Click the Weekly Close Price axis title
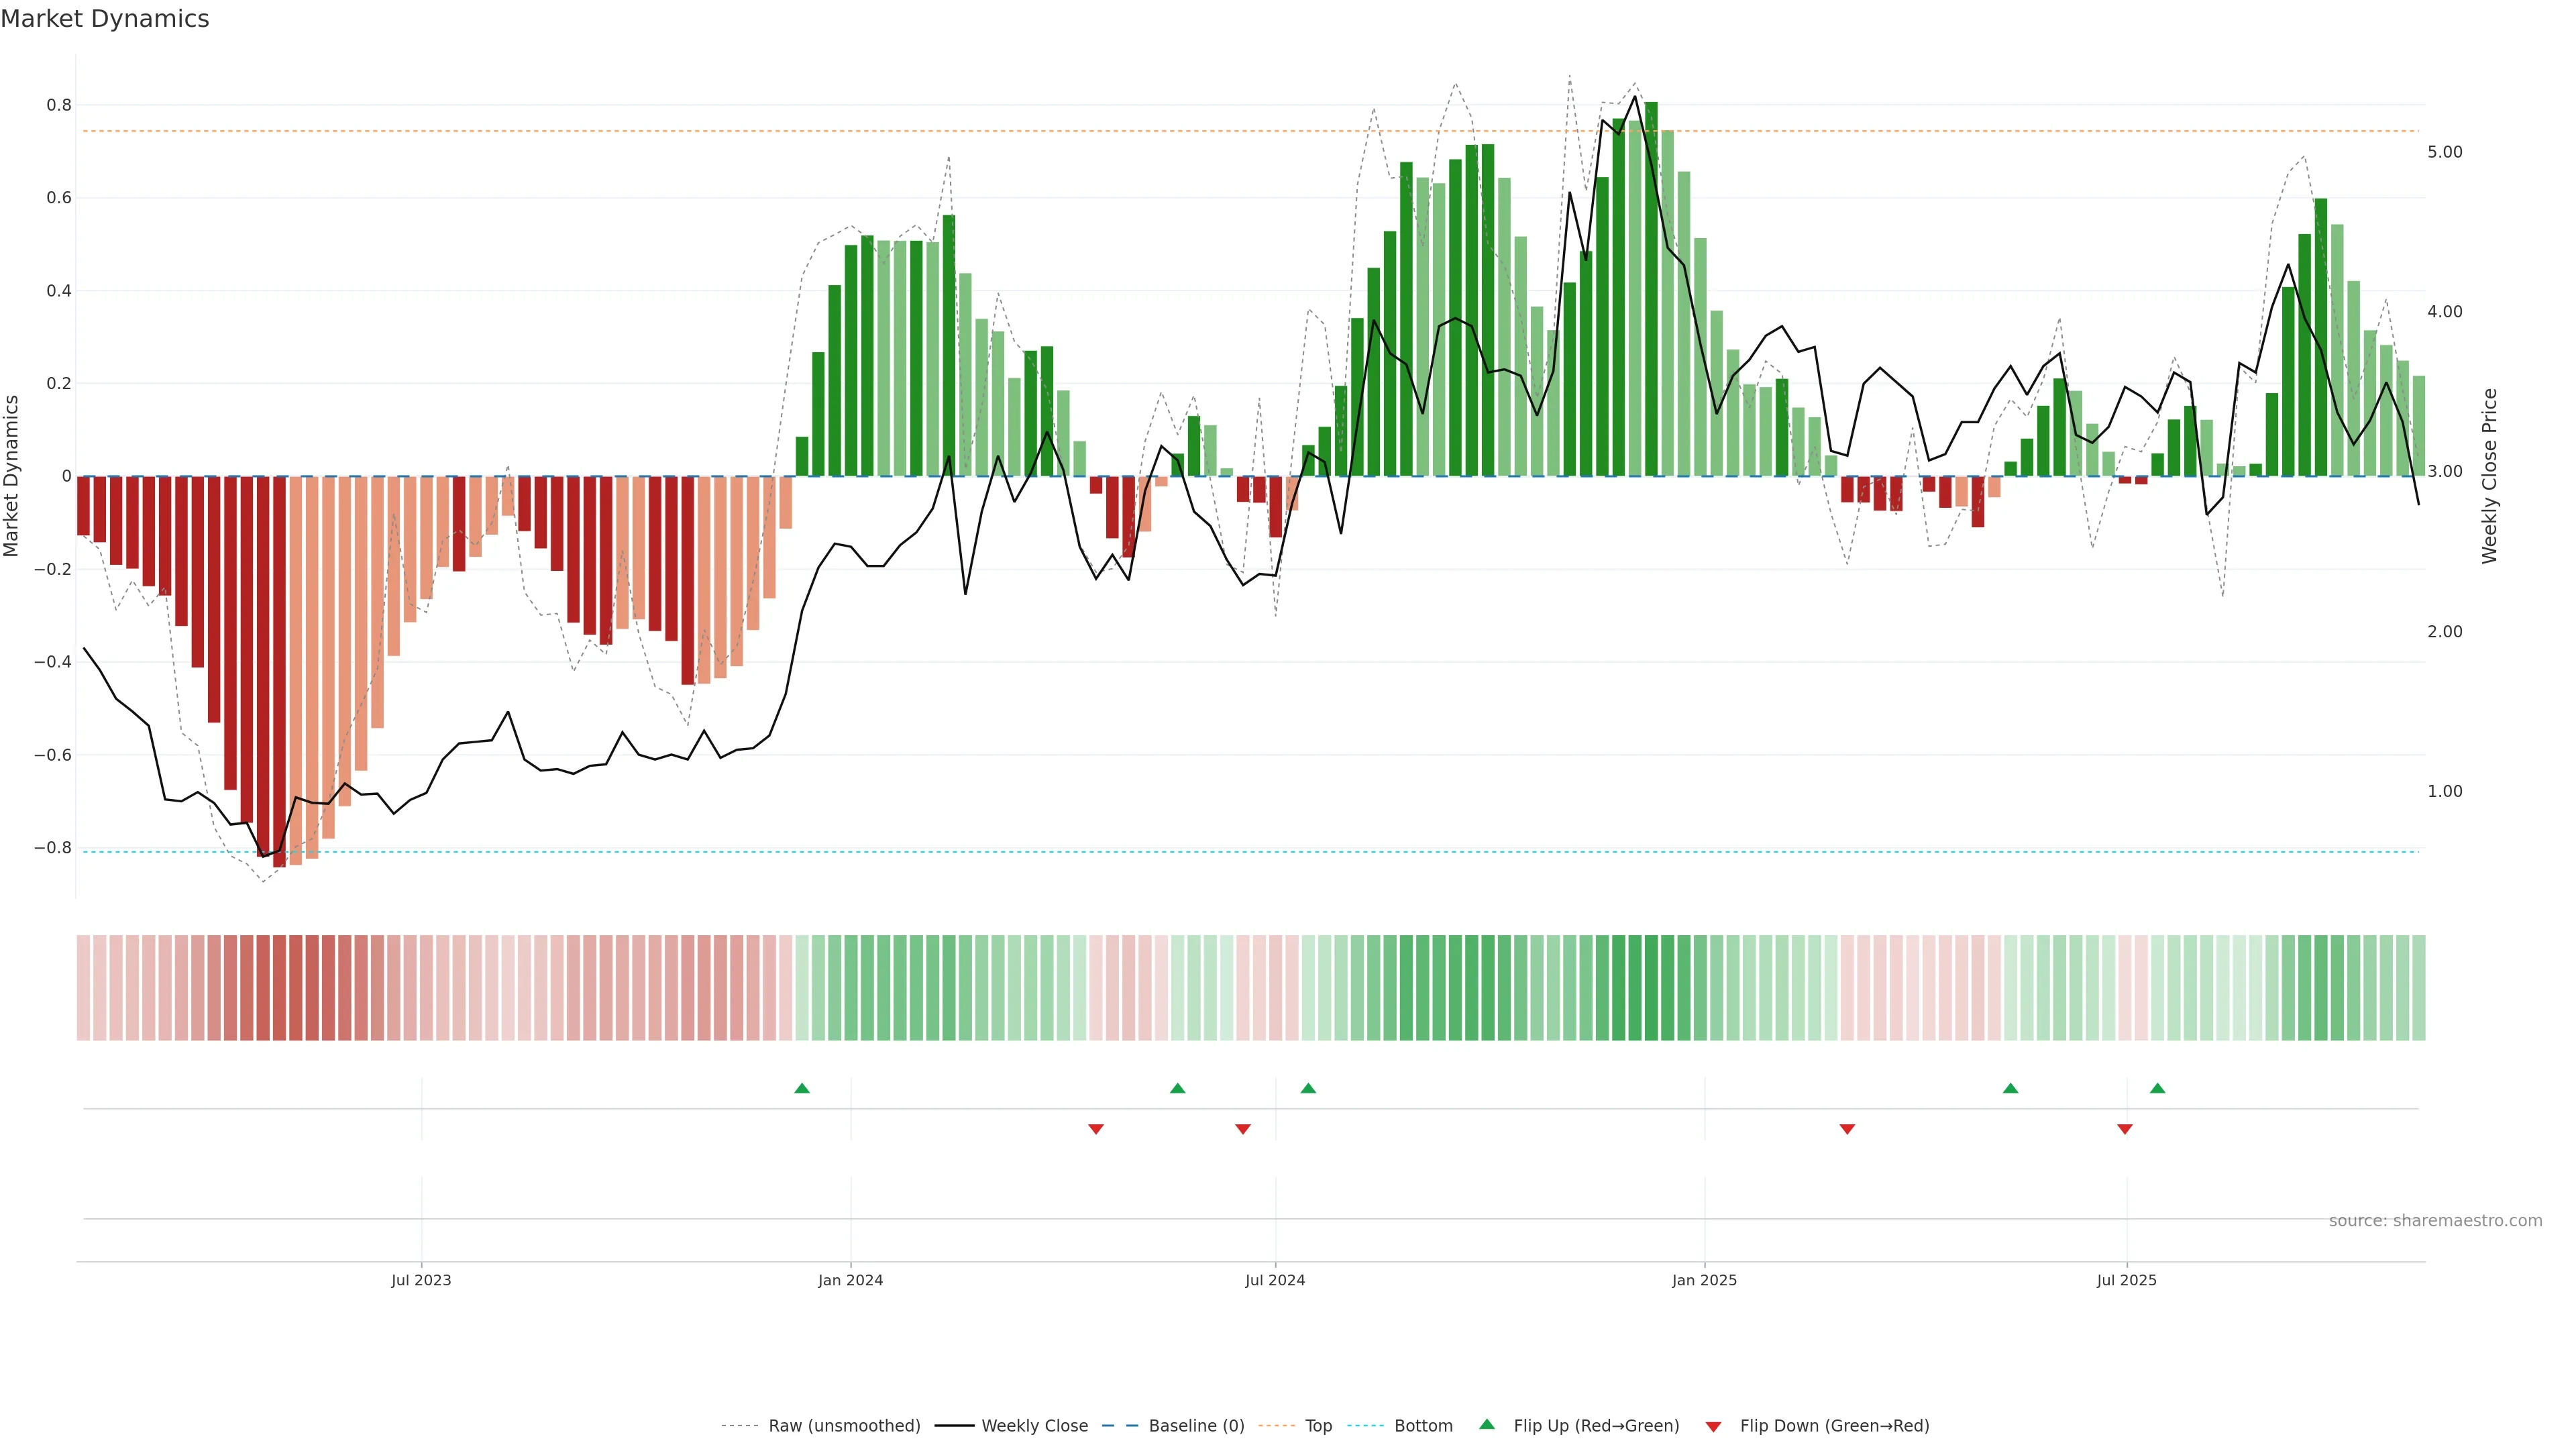This screenshot has width=2576, height=1449. point(2489,476)
